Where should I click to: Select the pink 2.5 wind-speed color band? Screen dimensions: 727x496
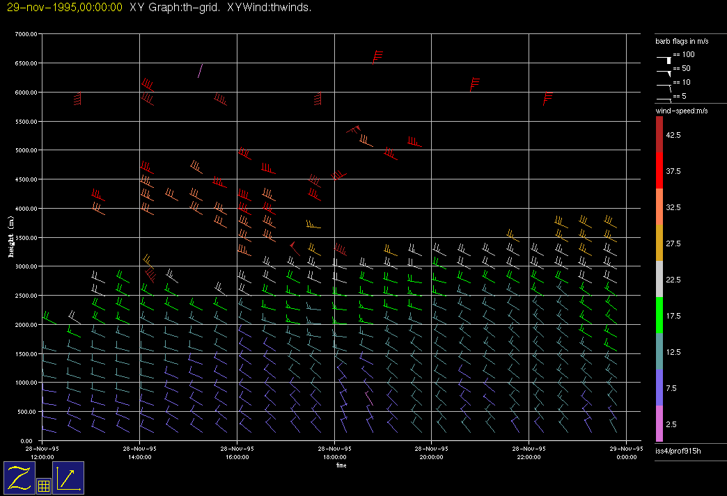click(x=659, y=424)
